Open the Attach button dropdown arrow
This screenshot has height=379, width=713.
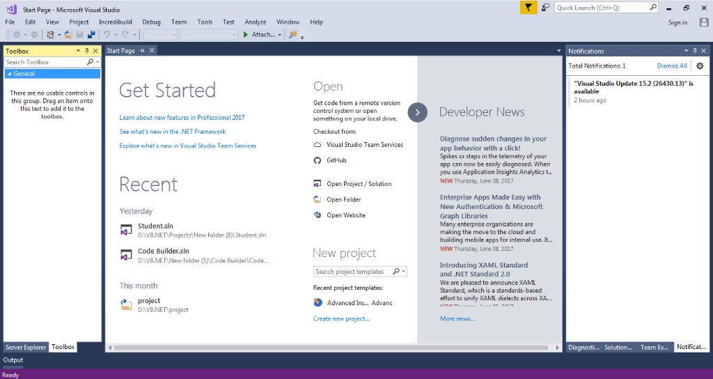tap(280, 35)
